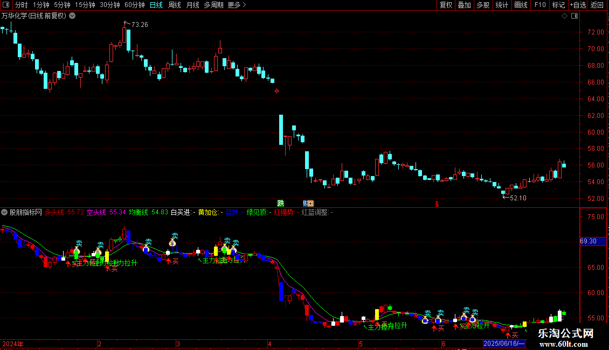Viewport: 609px width, 350px height.
Task: Click the 均衡线: 54.83 value
Action: tap(148, 212)
